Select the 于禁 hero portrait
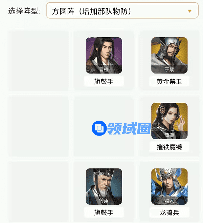 click(170, 56)
